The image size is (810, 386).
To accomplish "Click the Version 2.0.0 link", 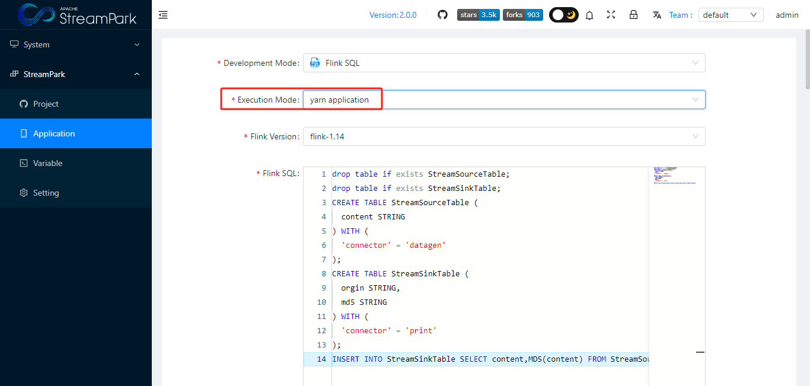I will pos(393,14).
